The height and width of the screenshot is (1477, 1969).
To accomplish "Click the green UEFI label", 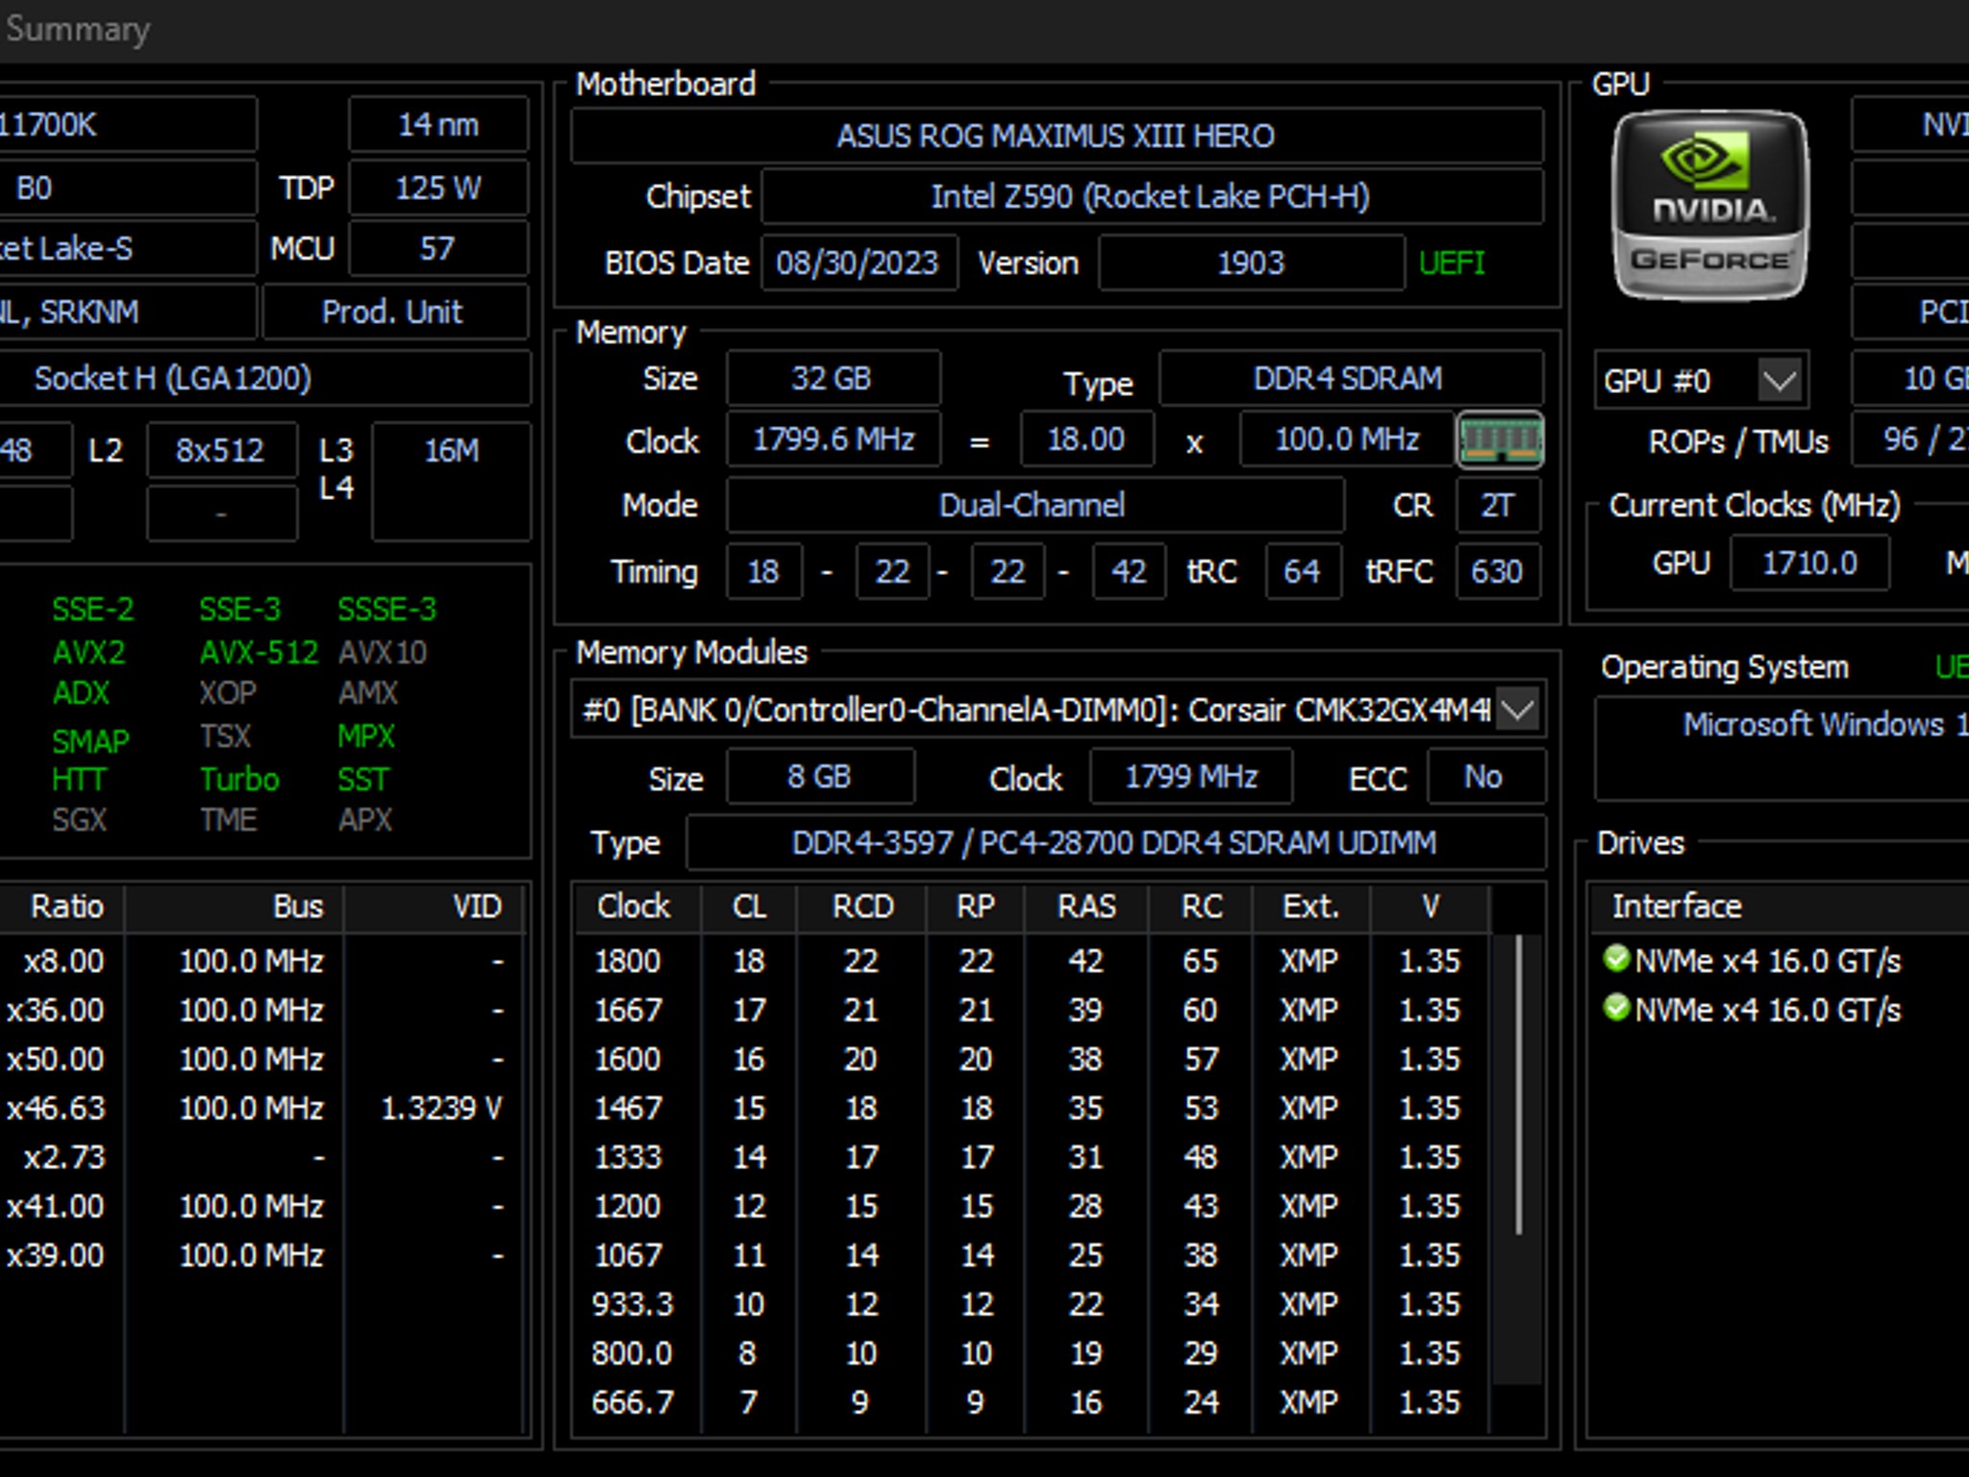I will point(1452,263).
